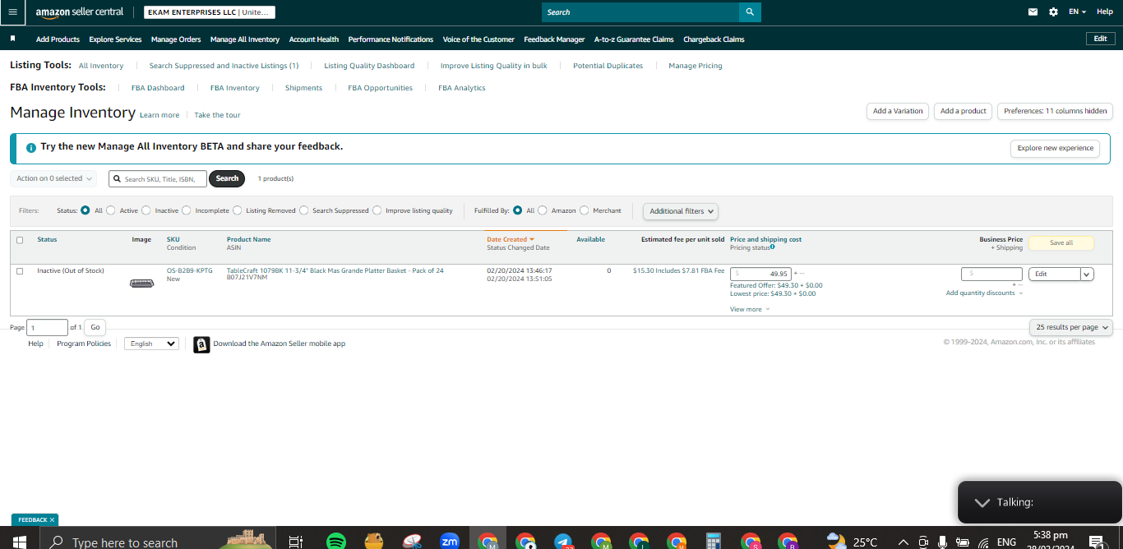Screen dimensions: 1123x549
Task: Select the Inactive status filter
Action: (x=146, y=210)
